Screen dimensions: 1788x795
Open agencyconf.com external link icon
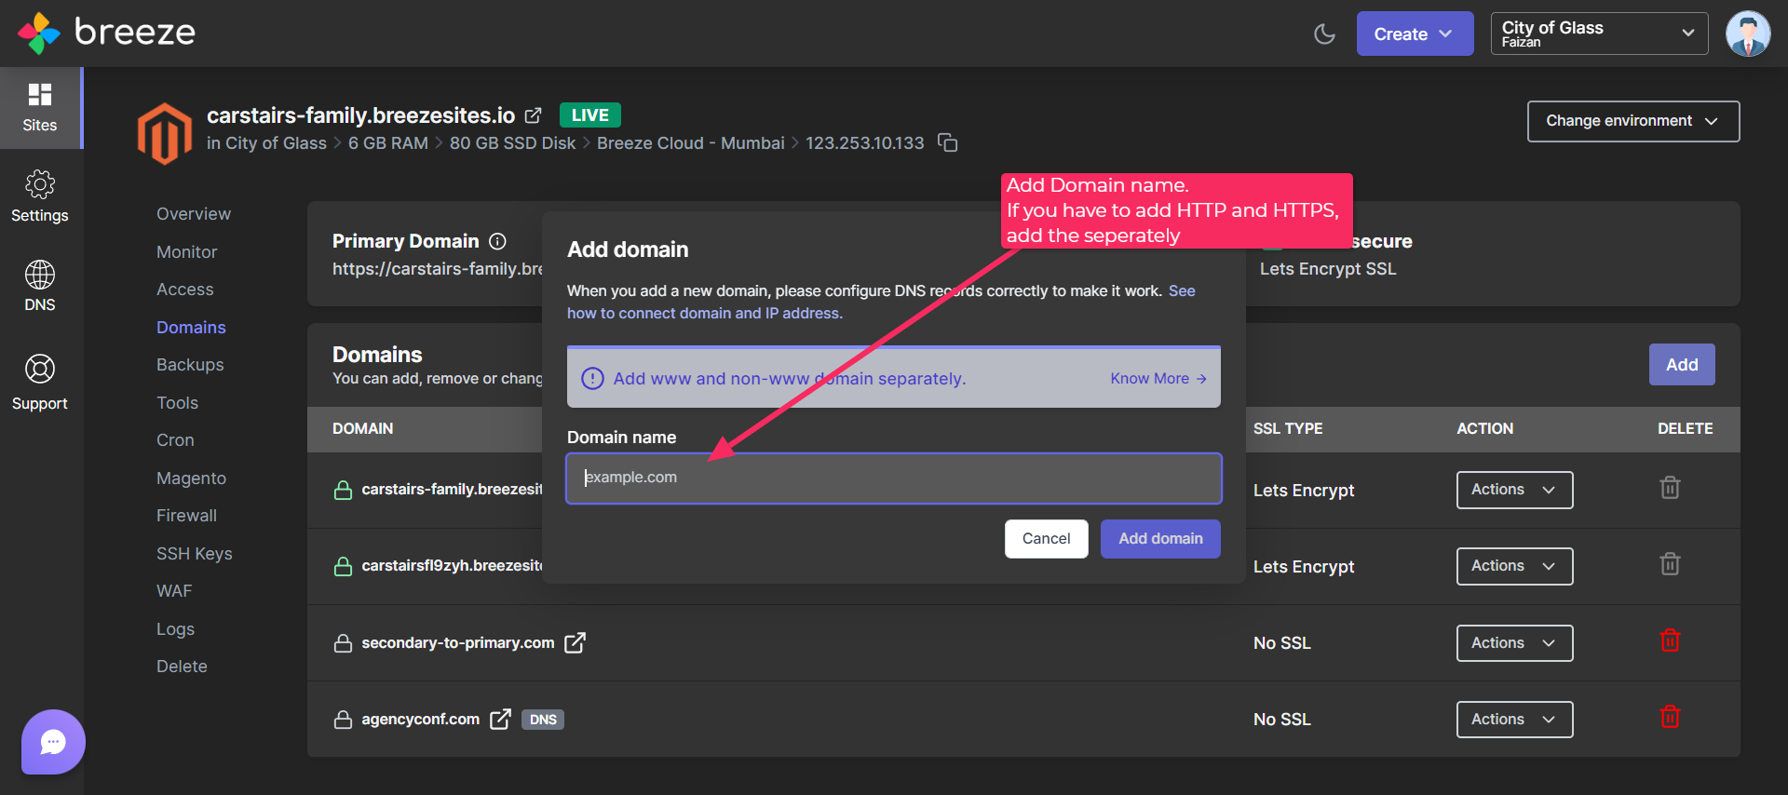pyautogui.click(x=501, y=719)
